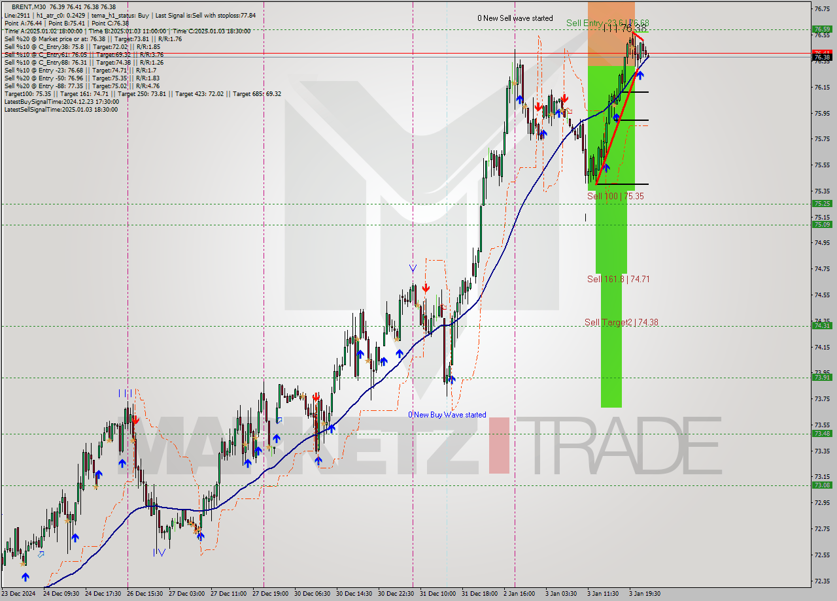This screenshot has height=601, width=837.
Task: Click the '3 Jan 03:30' time axis label
Action: point(560,594)
